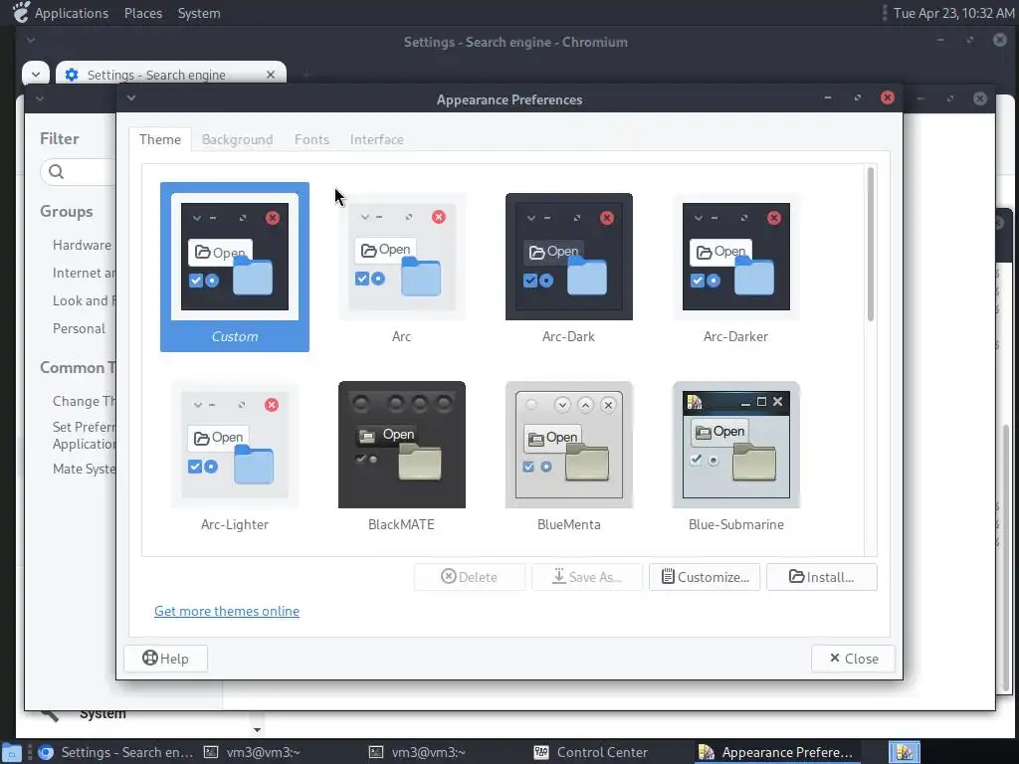Open Control Center window menu chevron
Screen dimensions: 1019x764
point(40,98)
